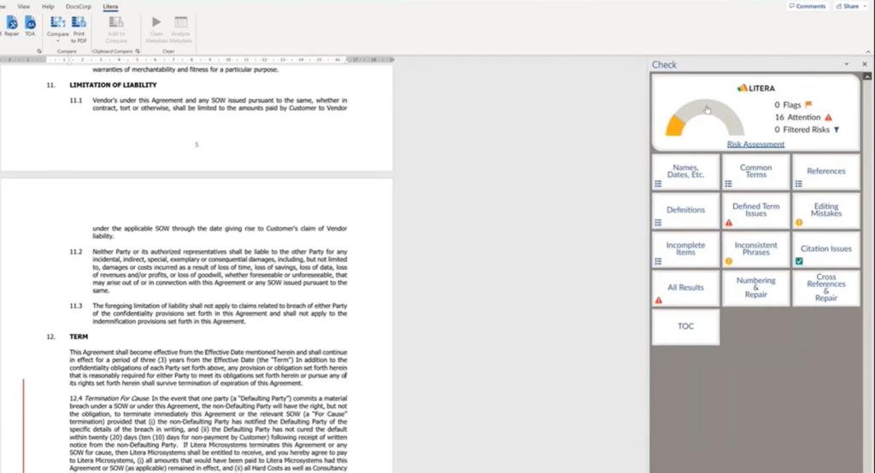Click the LIMITATION OF LIABILITY heading

click(113, 85)
